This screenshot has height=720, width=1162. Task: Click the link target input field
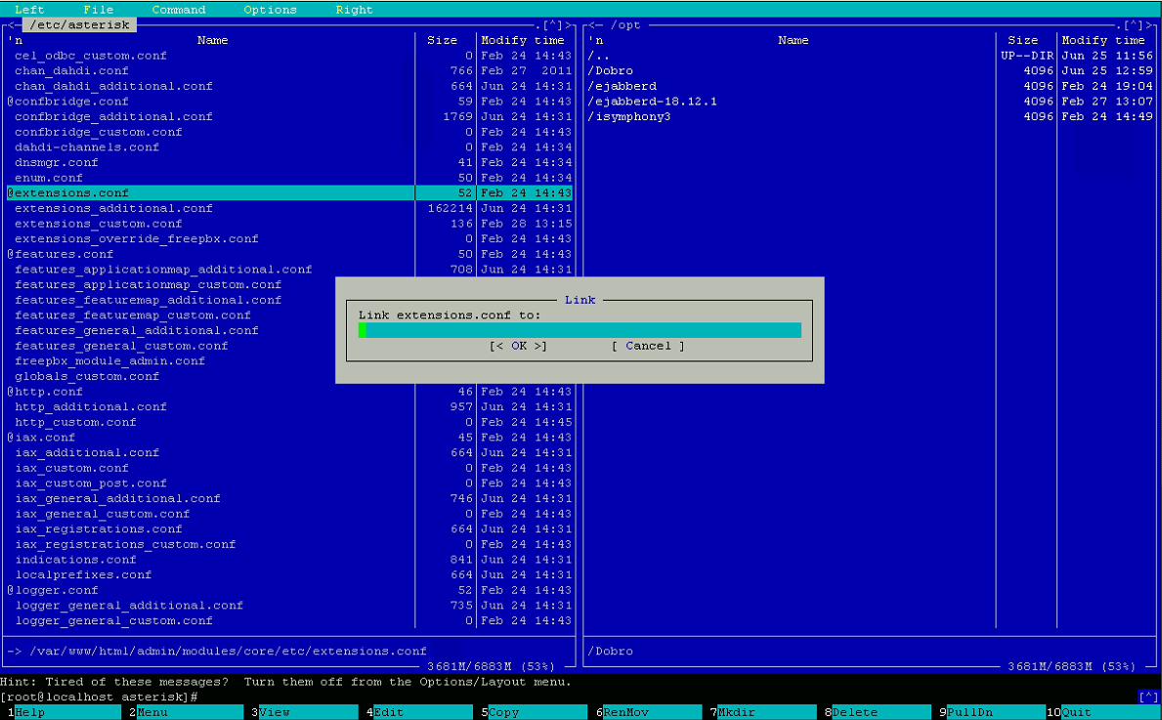[580, 330]
